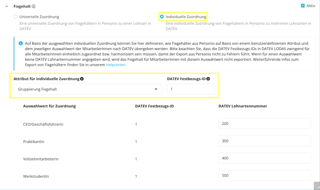Screen dimensions: 320x190
Task: Select the Individuelle Zuordnung radio button
Action: (162, 17)
